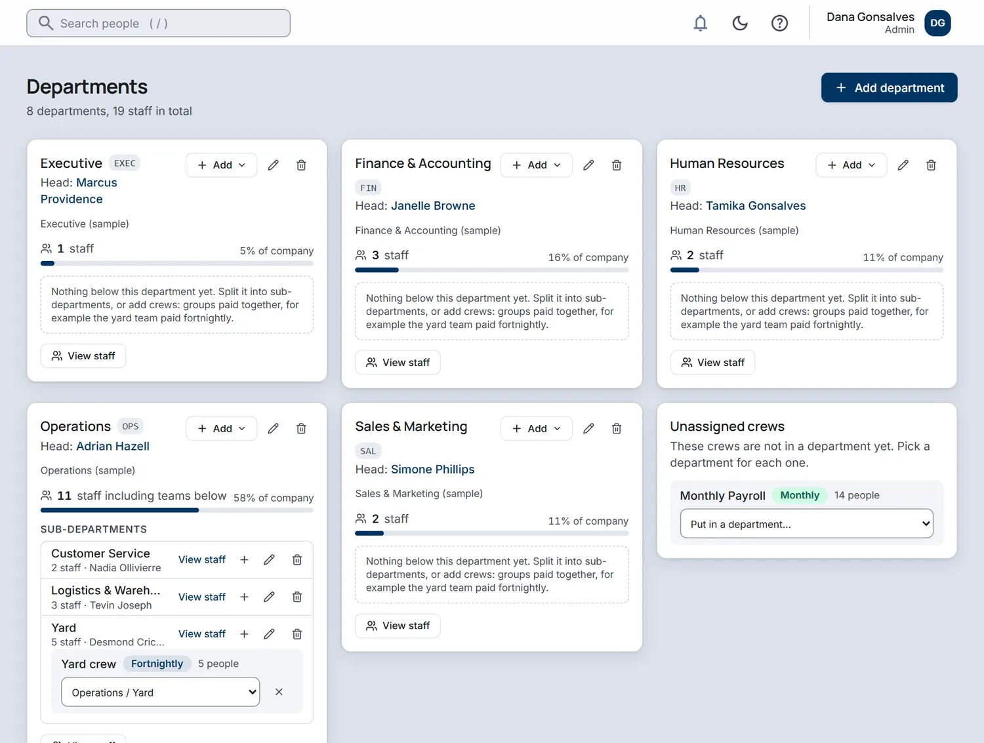Toggle dark mode with moon icon
The width and height of the screenshot is (984, 743).
[740, 23]
